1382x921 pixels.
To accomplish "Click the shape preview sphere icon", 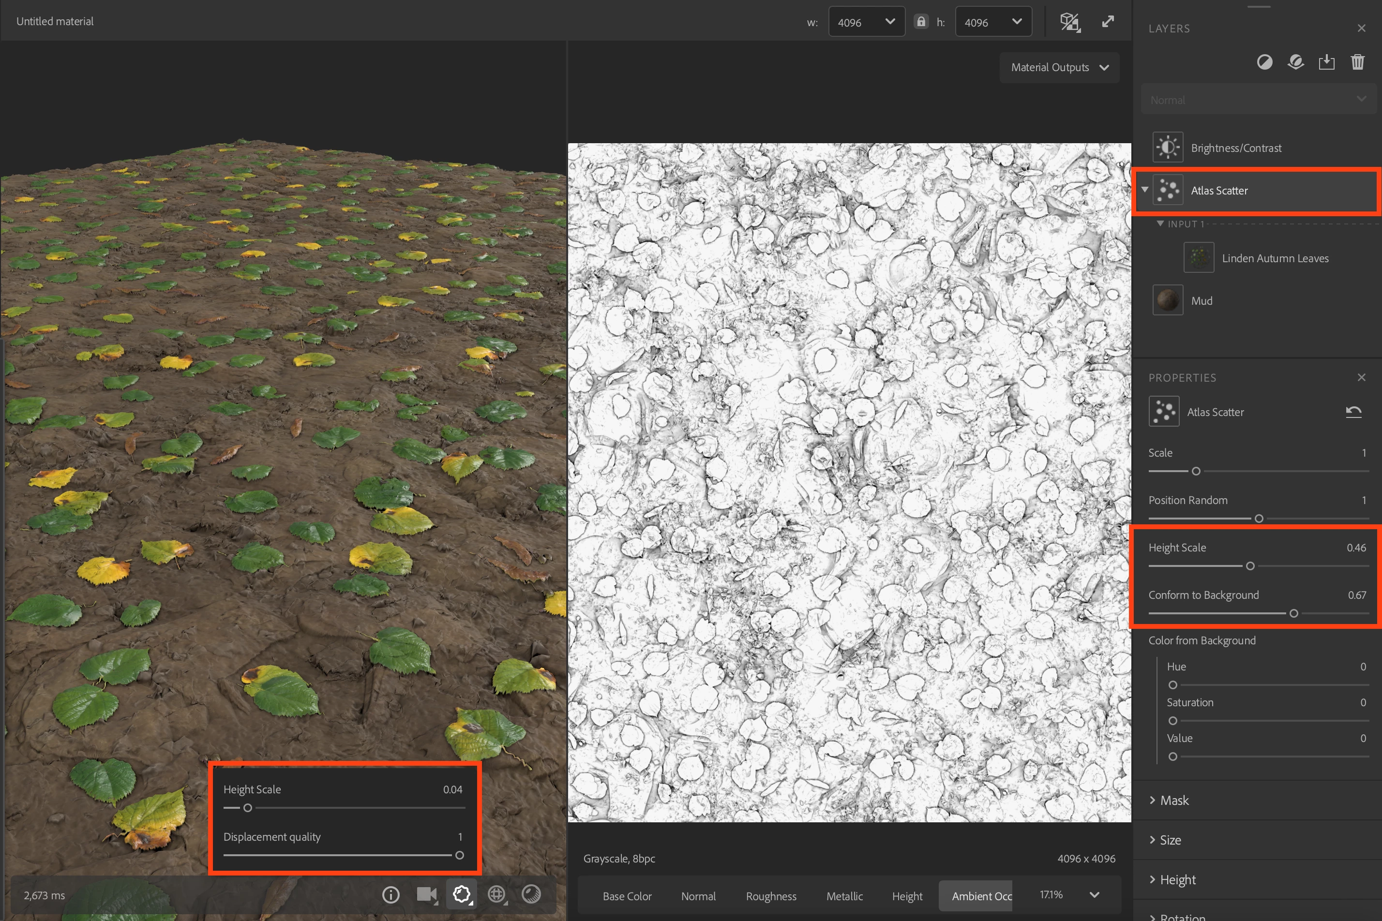I will (x=531, y=894).
